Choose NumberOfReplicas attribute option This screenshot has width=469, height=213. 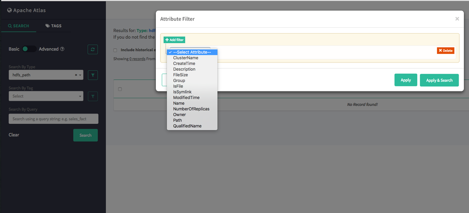pos(192,109)
